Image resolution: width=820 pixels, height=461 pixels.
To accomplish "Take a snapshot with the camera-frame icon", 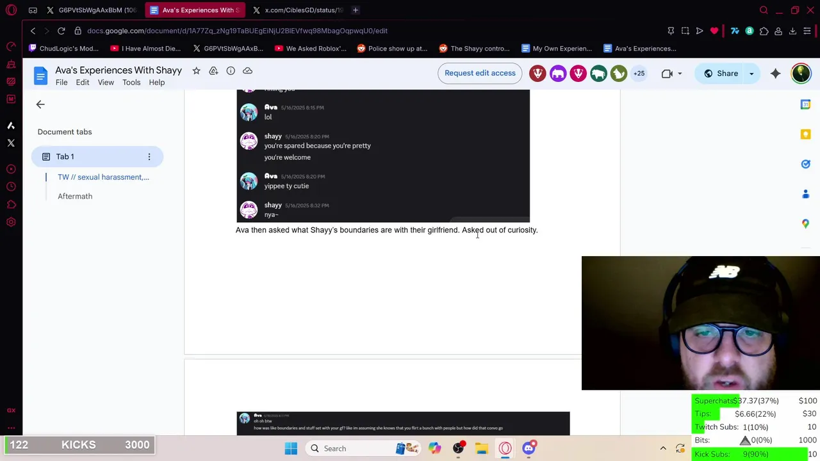I will tap(685, 31).
